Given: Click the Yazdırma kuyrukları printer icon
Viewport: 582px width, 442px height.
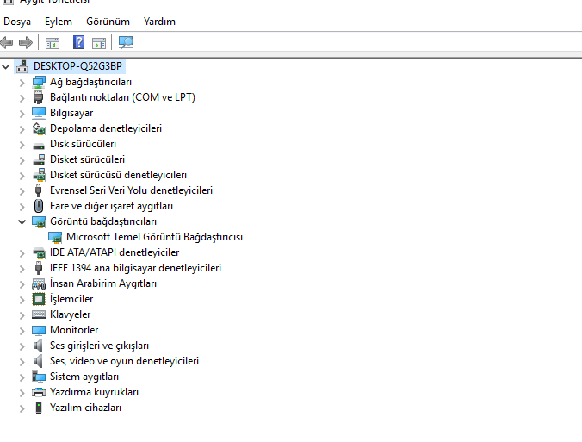Looking at the screenshot, I should coord(39,392).
